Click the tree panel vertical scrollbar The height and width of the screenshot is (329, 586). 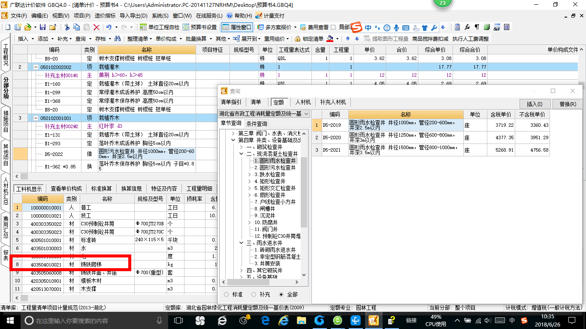point(304,192)
